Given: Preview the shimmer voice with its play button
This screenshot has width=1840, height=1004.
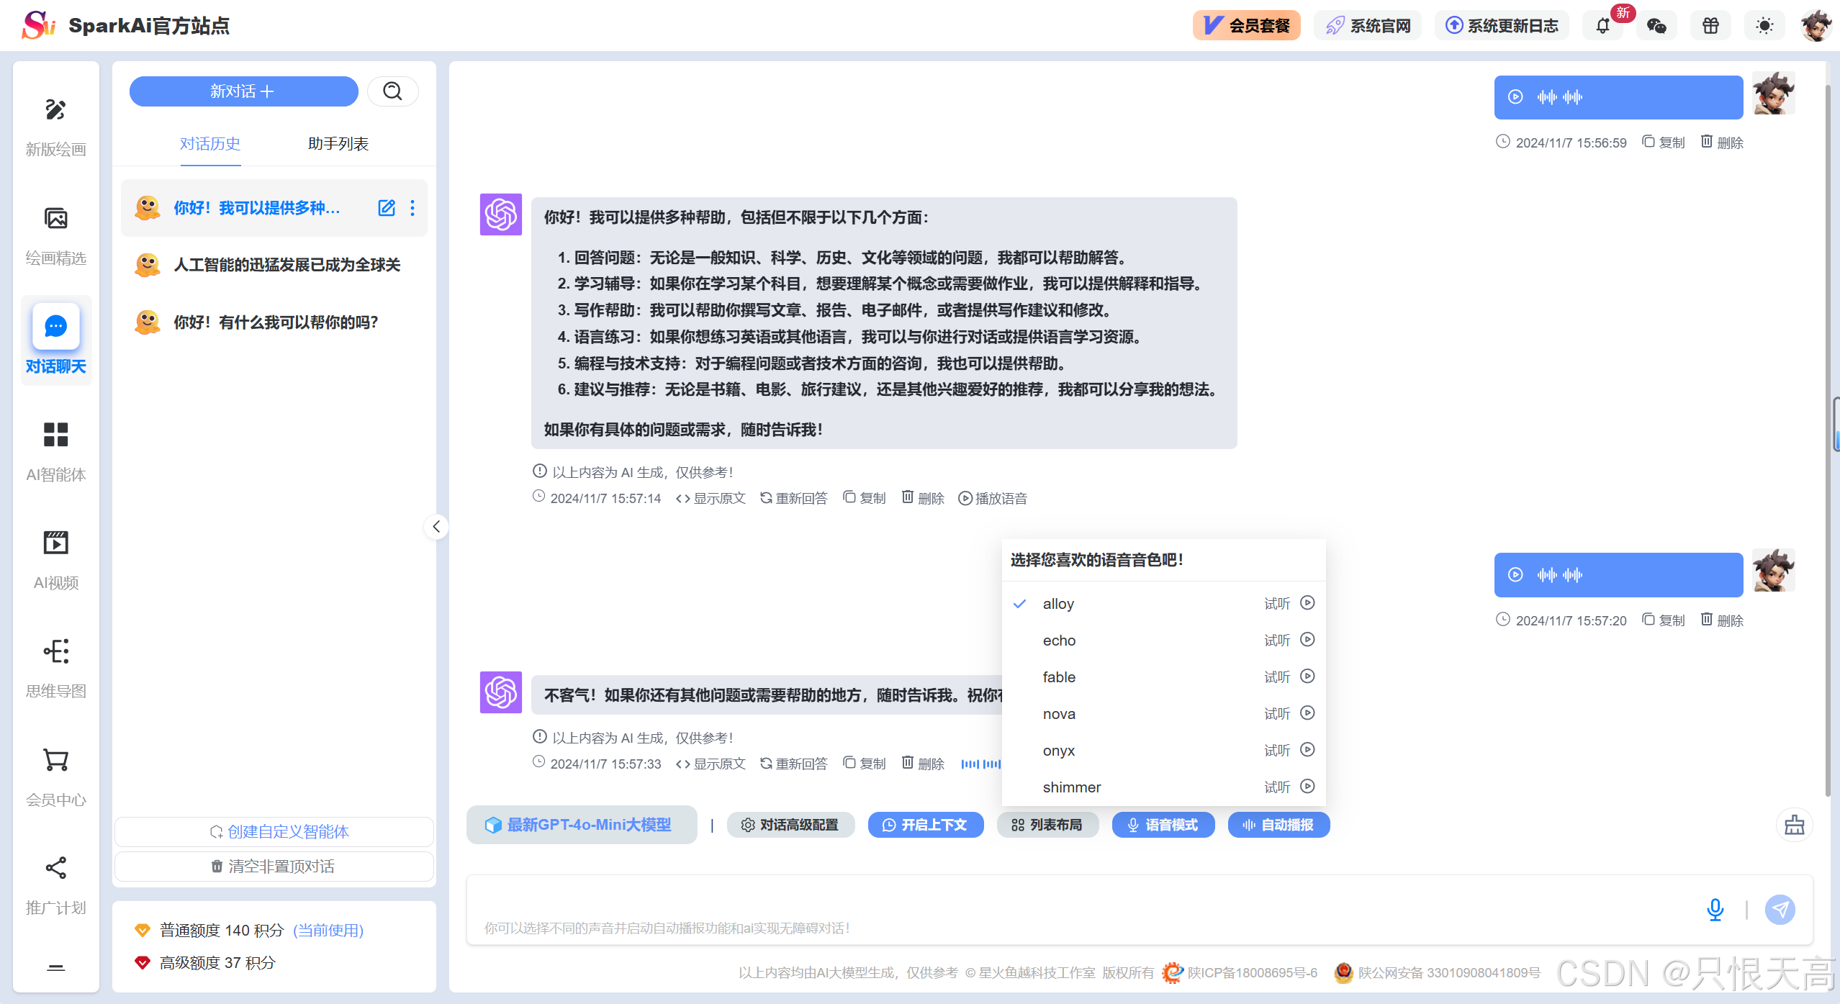Looking at the screenshot, I should point(1307,787).
